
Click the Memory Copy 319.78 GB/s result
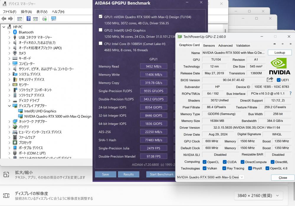[x=153, y=83]
